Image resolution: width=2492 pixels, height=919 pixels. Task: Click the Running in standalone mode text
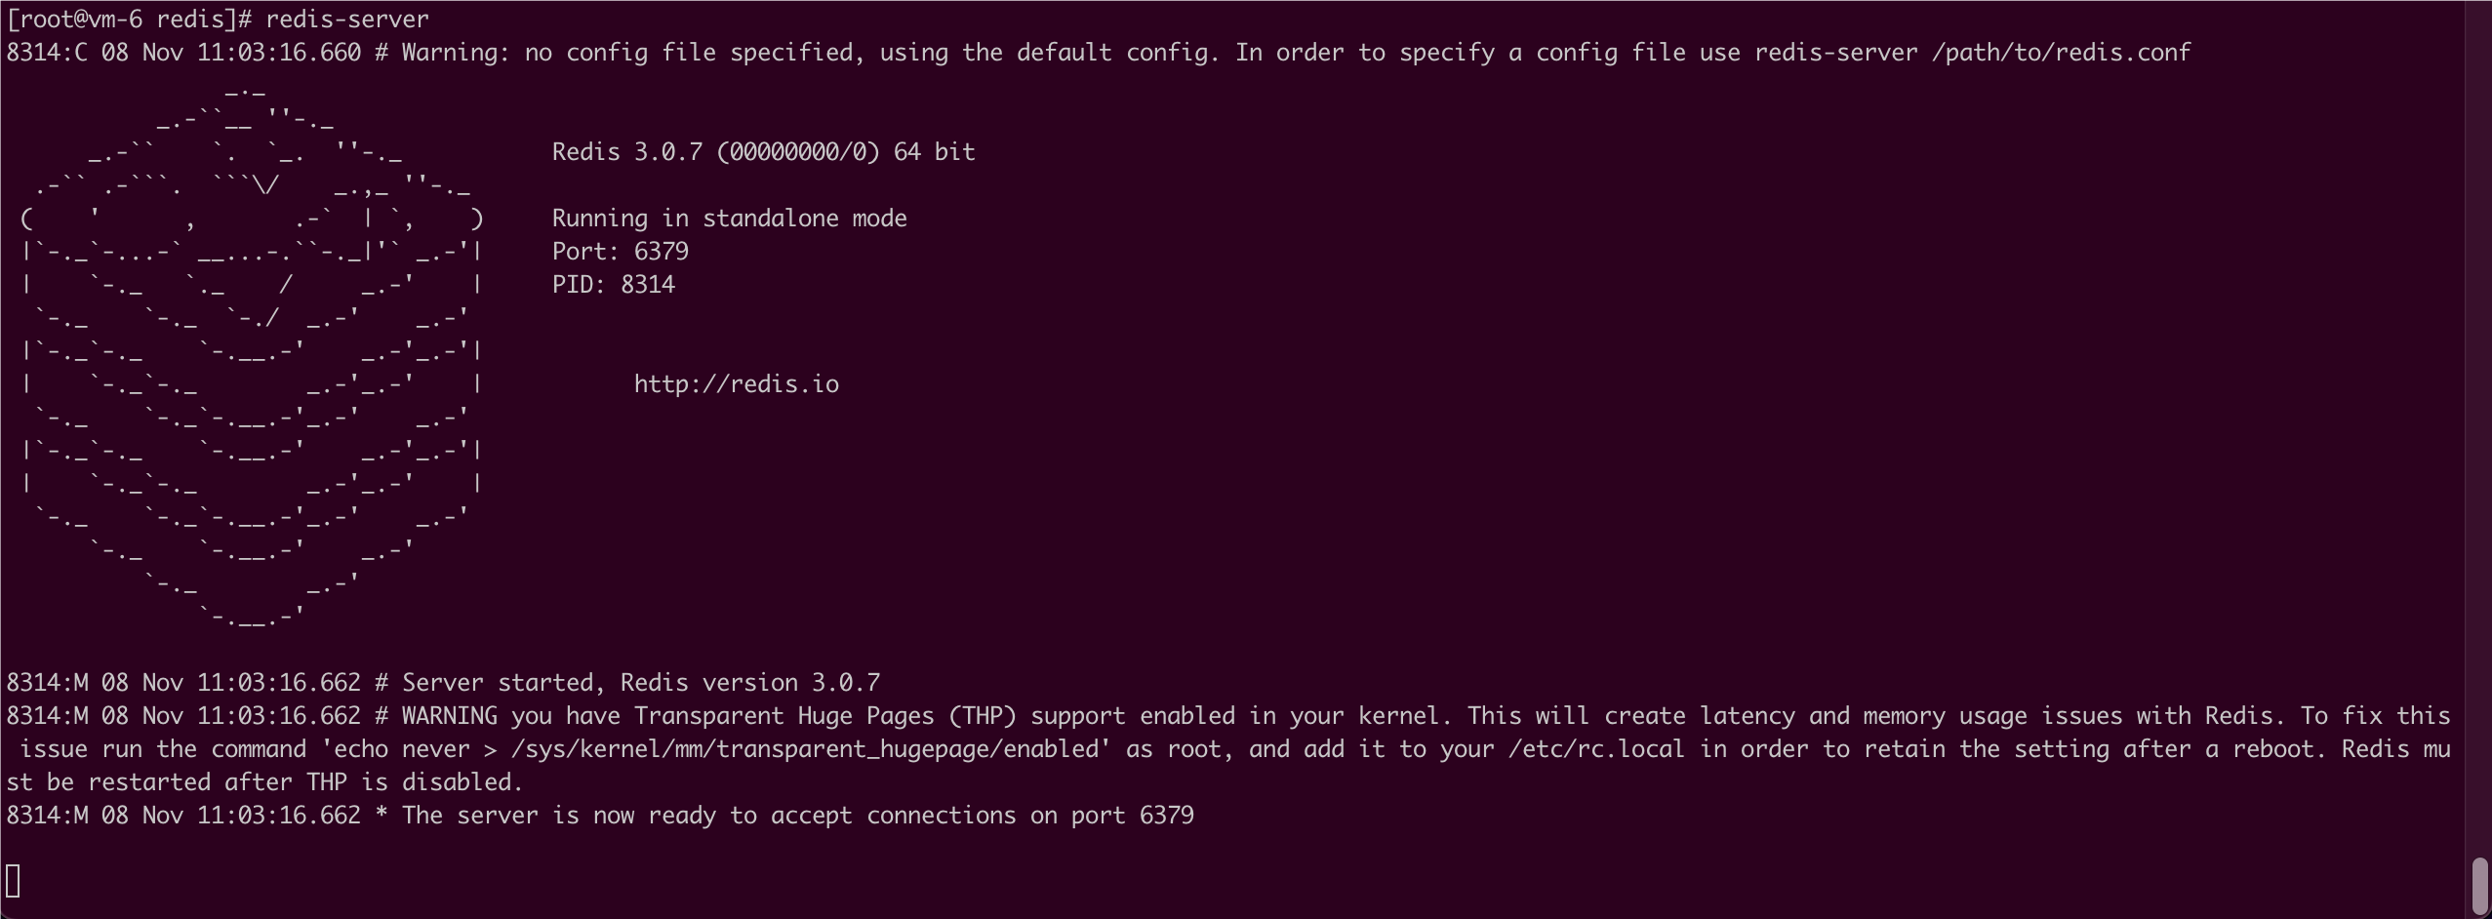[x=730, y=219]
